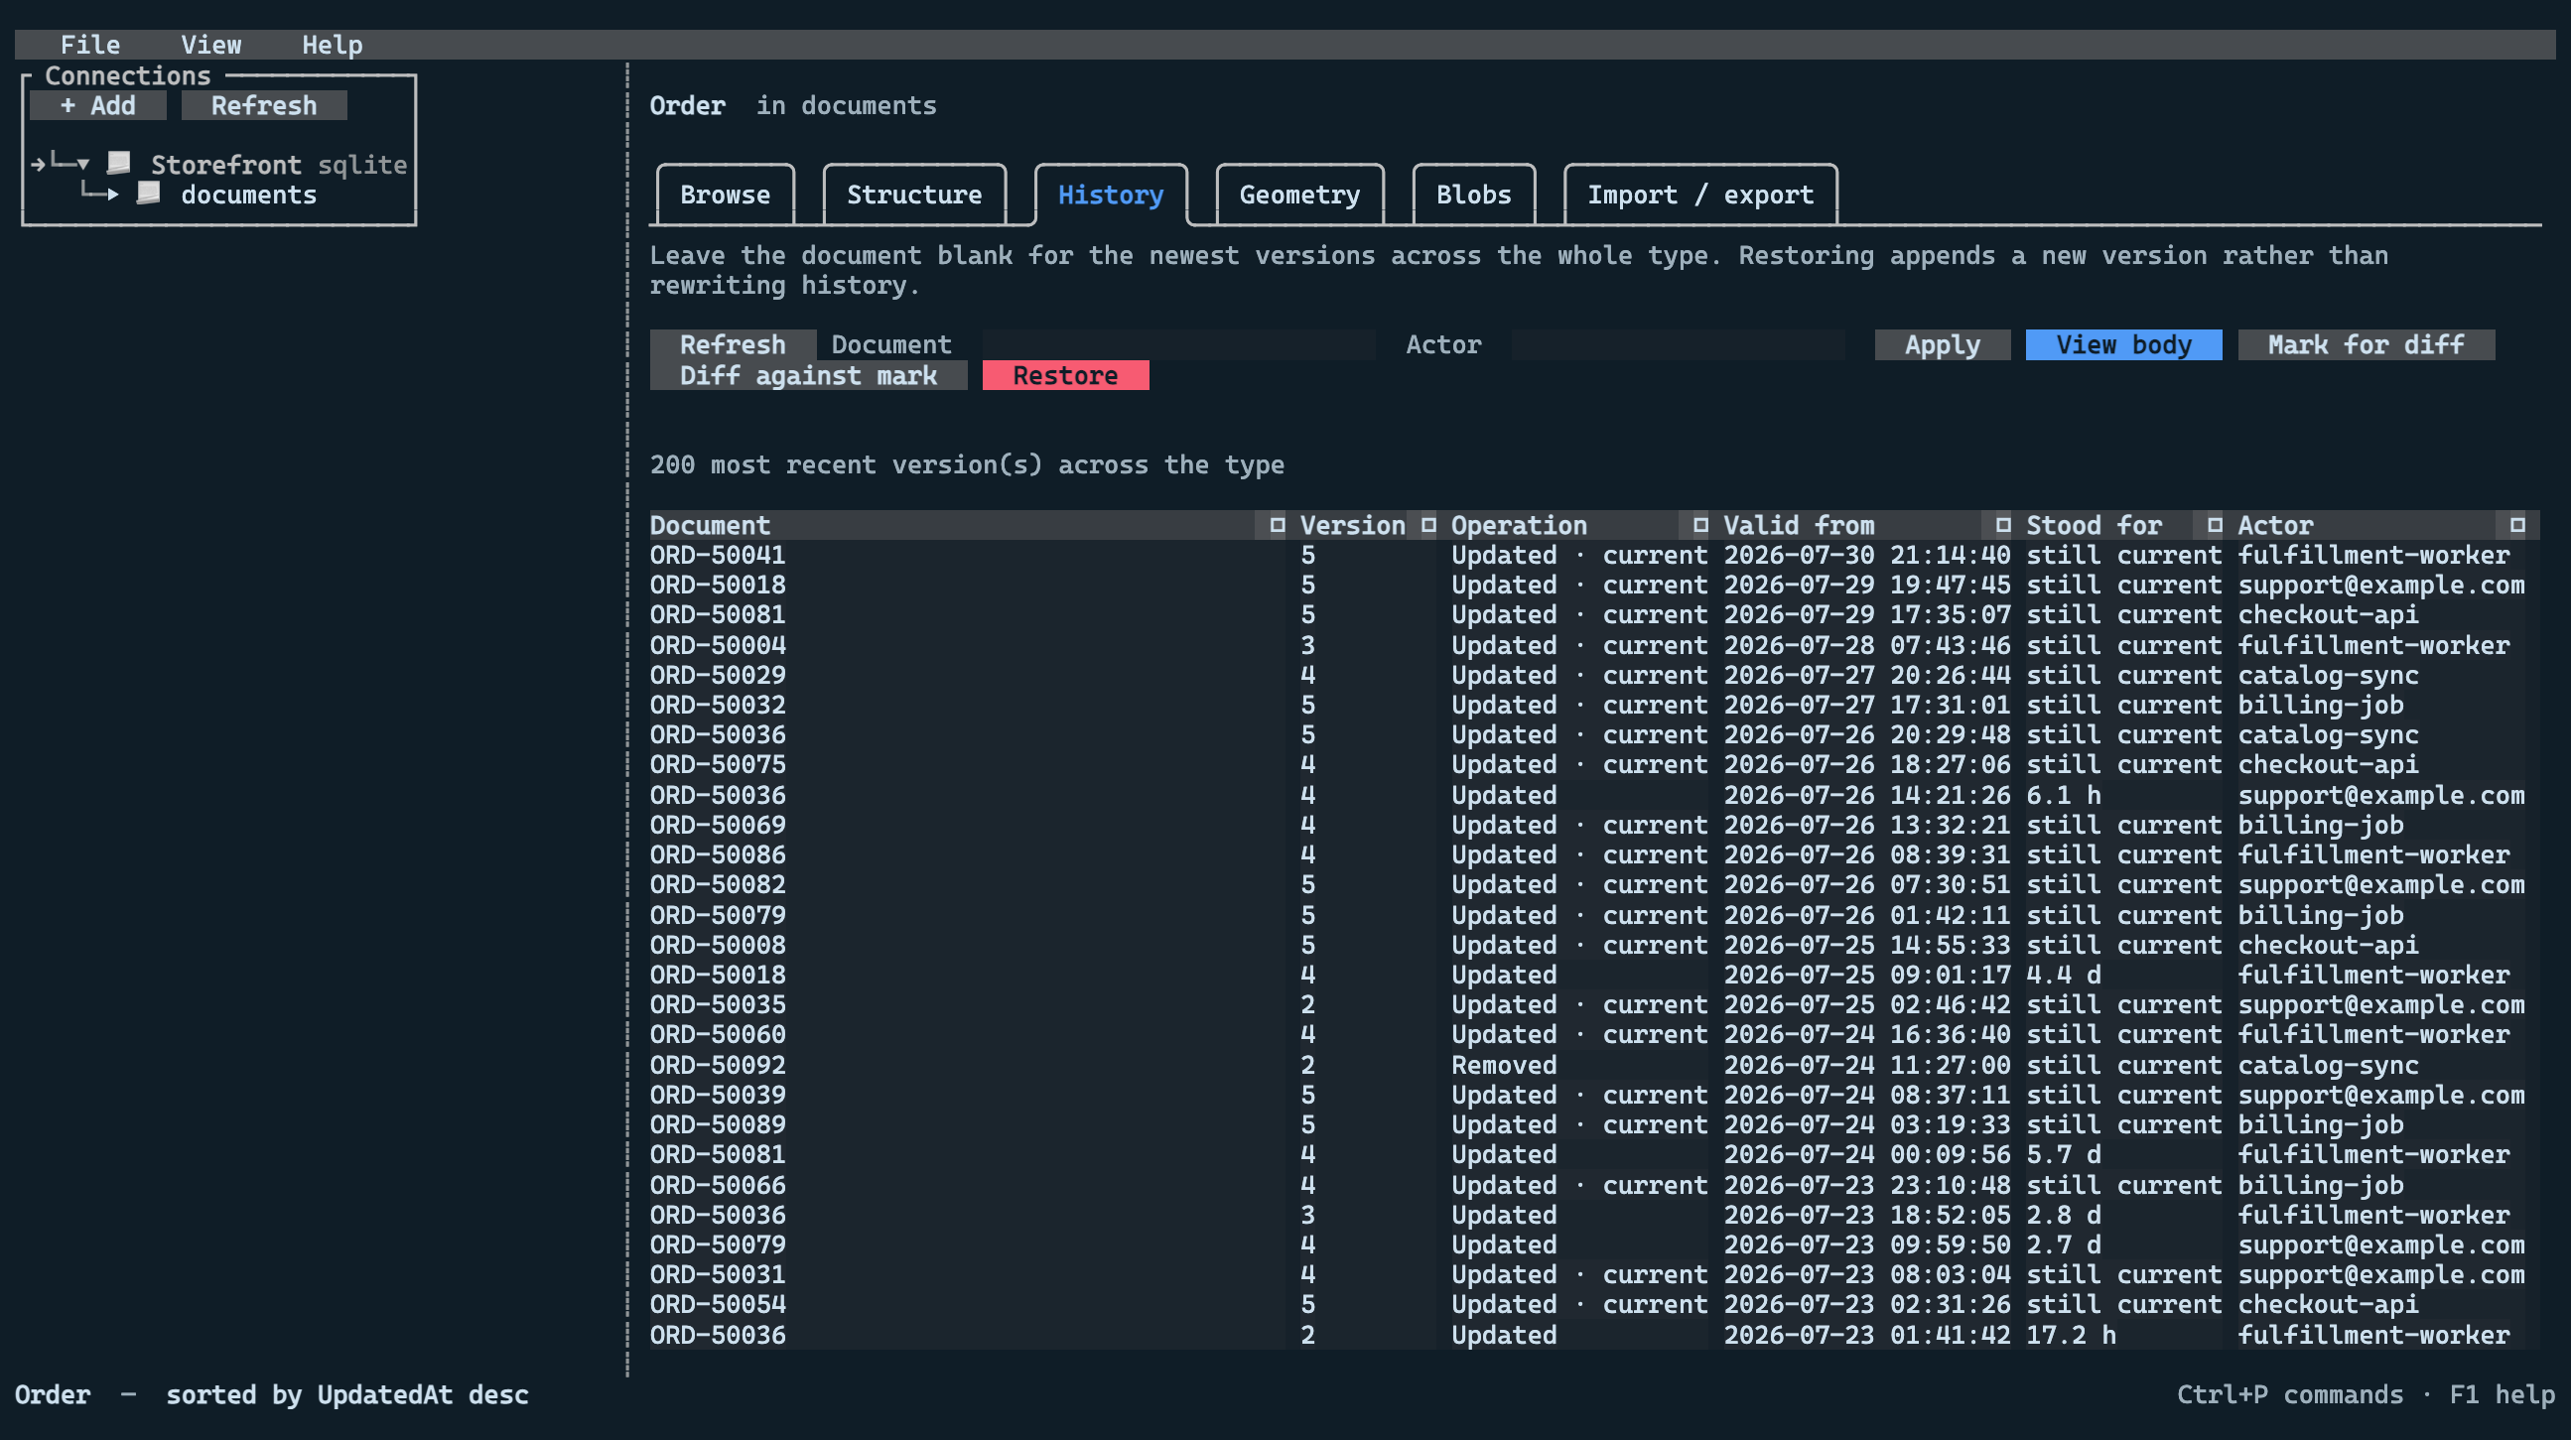Viewport: 2571px width, 1440px height.
Task: Select ORD-50036 row that stood 2.8 d
Action: tap(1594, 1216)
